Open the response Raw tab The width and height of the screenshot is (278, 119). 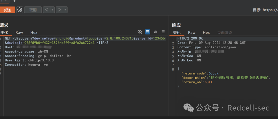coord(192,33)
